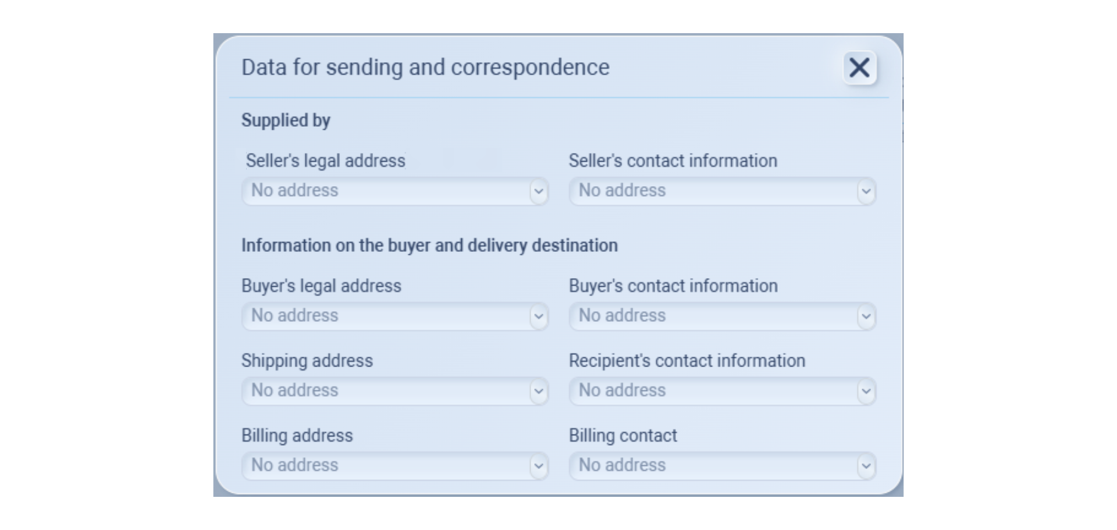1117x530 pixels.
Task: Click the chevron arrow of Seller's contact information
Action: click(866, 191)
